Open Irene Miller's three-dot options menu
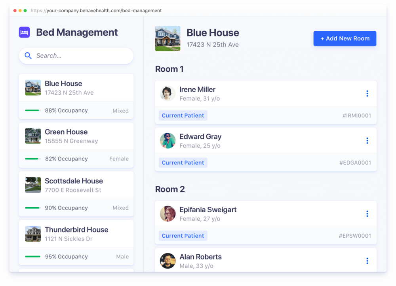Viewport: 396px width, 286px height. pos(367,93)
